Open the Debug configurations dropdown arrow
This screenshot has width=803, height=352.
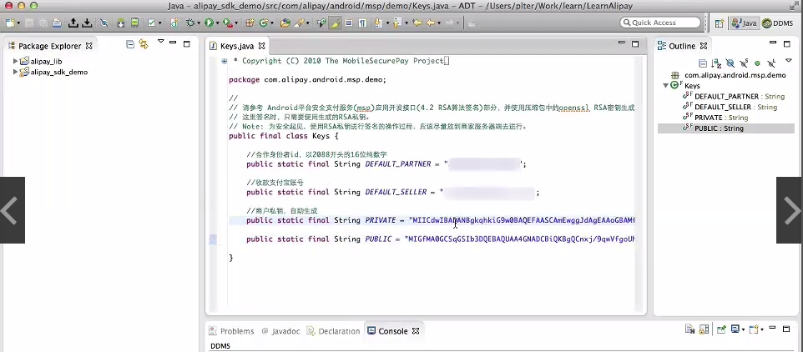(199, 23)
